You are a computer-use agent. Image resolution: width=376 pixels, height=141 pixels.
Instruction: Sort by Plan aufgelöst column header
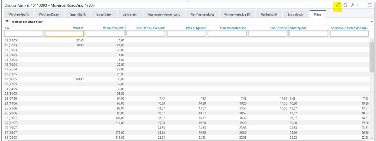coord(186,28)
